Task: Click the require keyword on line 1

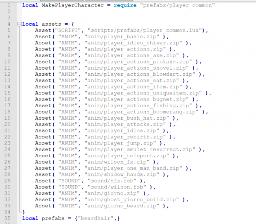Action: pyautogui.click(x=125, y=5)
